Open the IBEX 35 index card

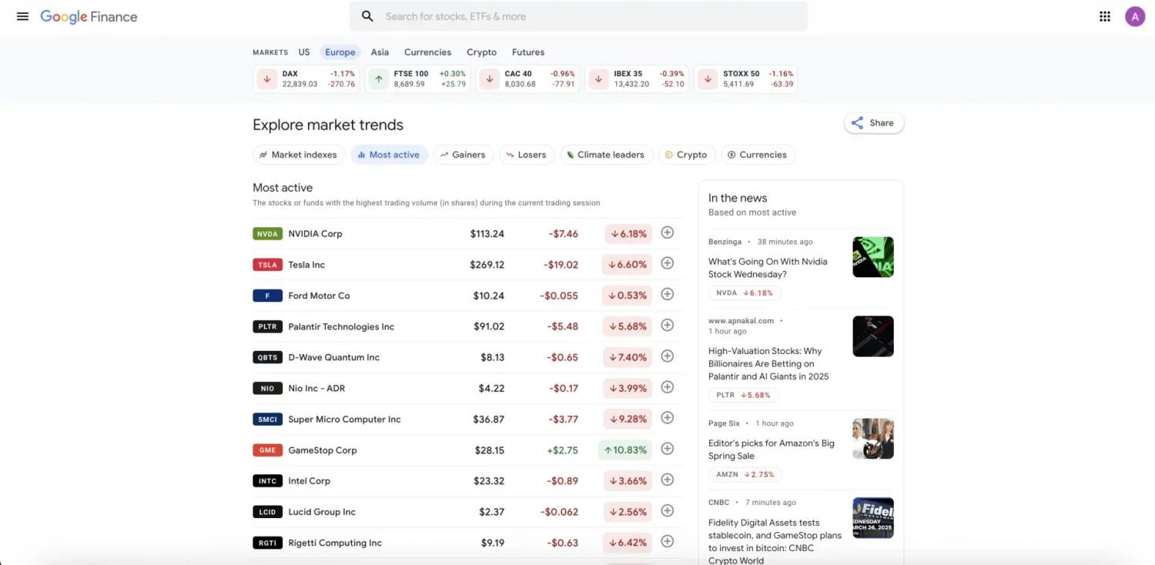click(638, 79)
